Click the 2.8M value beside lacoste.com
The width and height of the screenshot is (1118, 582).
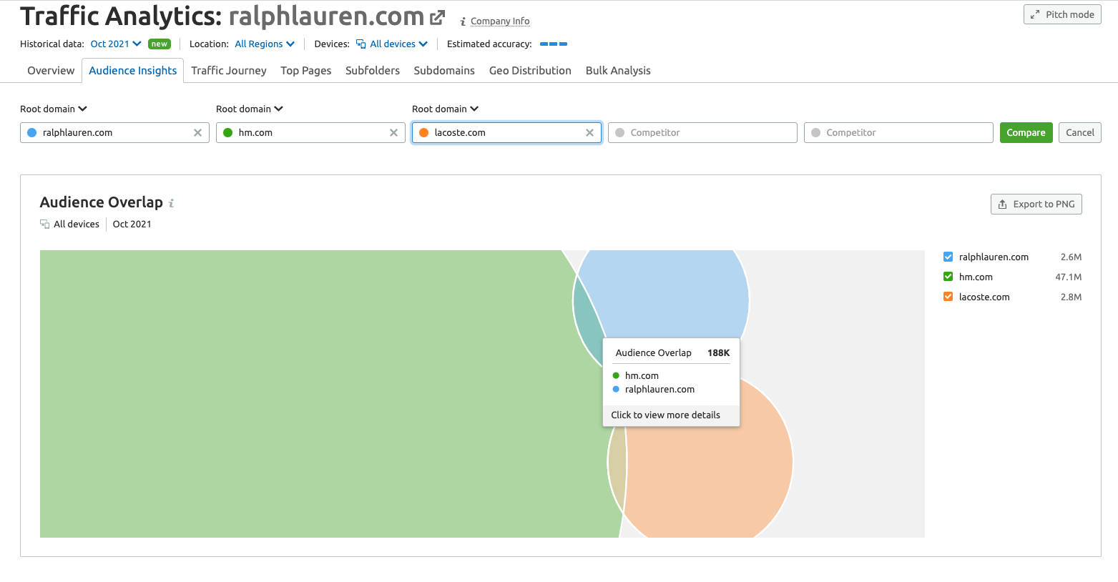pyautogui.click(x=1071, y=297)
